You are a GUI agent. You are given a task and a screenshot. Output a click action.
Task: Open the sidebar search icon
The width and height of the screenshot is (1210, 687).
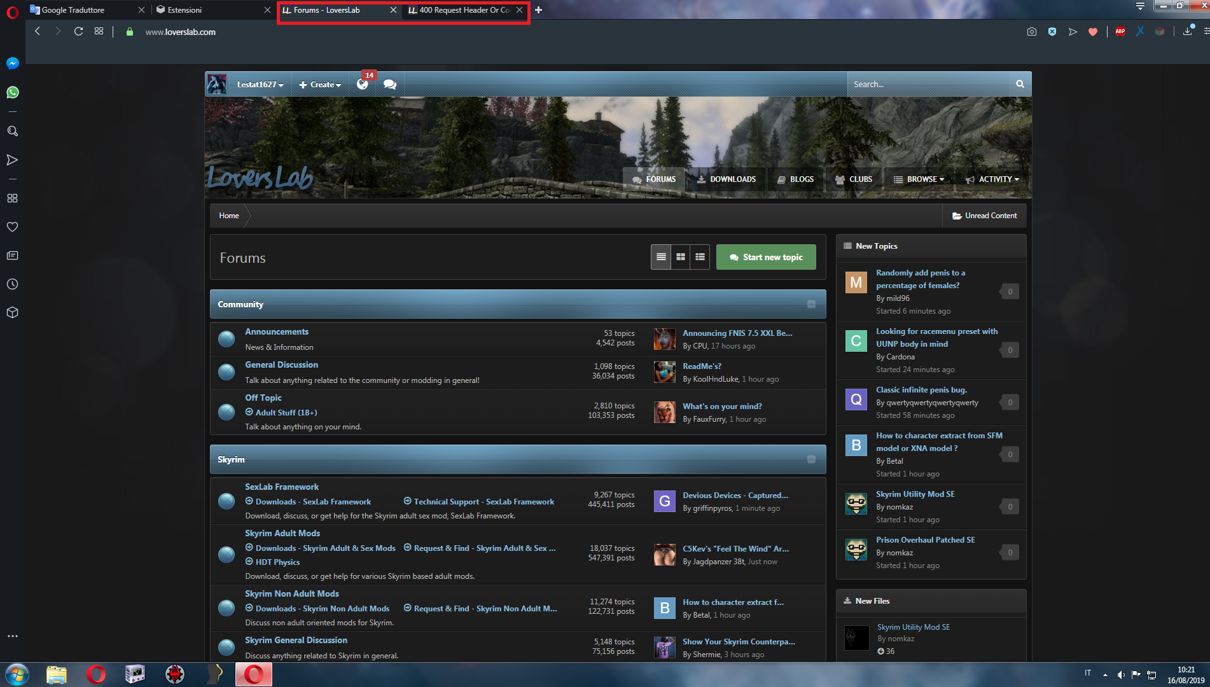tap(12, 131)
